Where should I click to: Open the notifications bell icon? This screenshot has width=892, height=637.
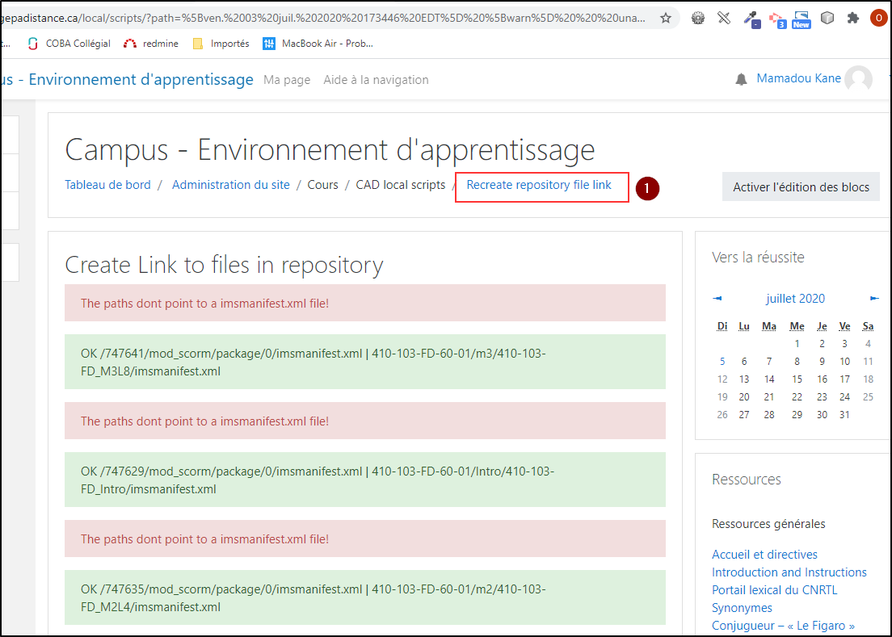click(x=741, y=79)
